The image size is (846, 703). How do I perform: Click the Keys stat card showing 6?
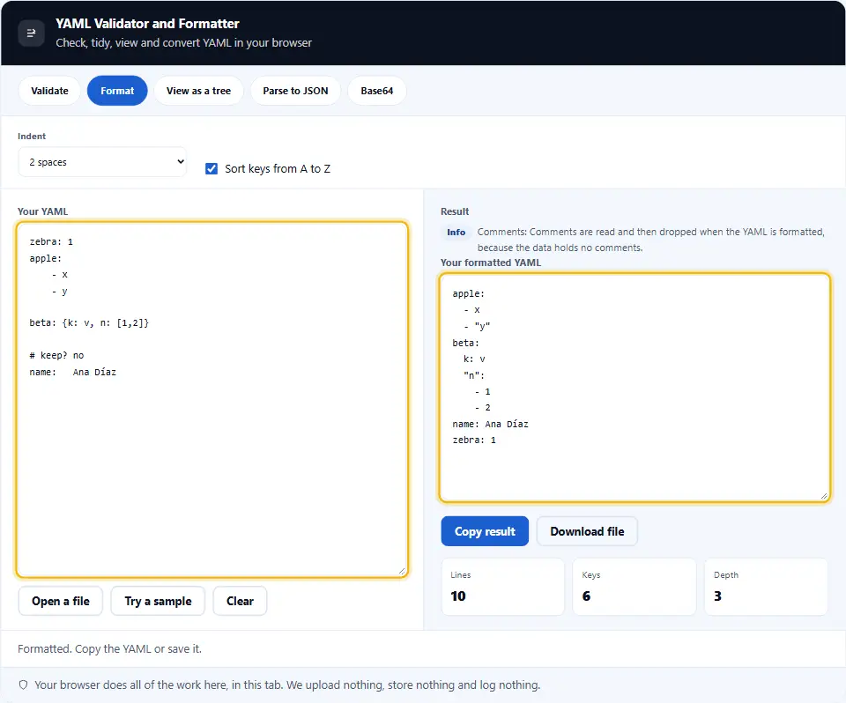(x=634, y=587)
